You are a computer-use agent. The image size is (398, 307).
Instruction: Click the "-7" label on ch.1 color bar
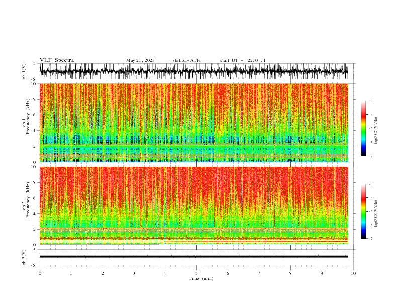(371, 156)
